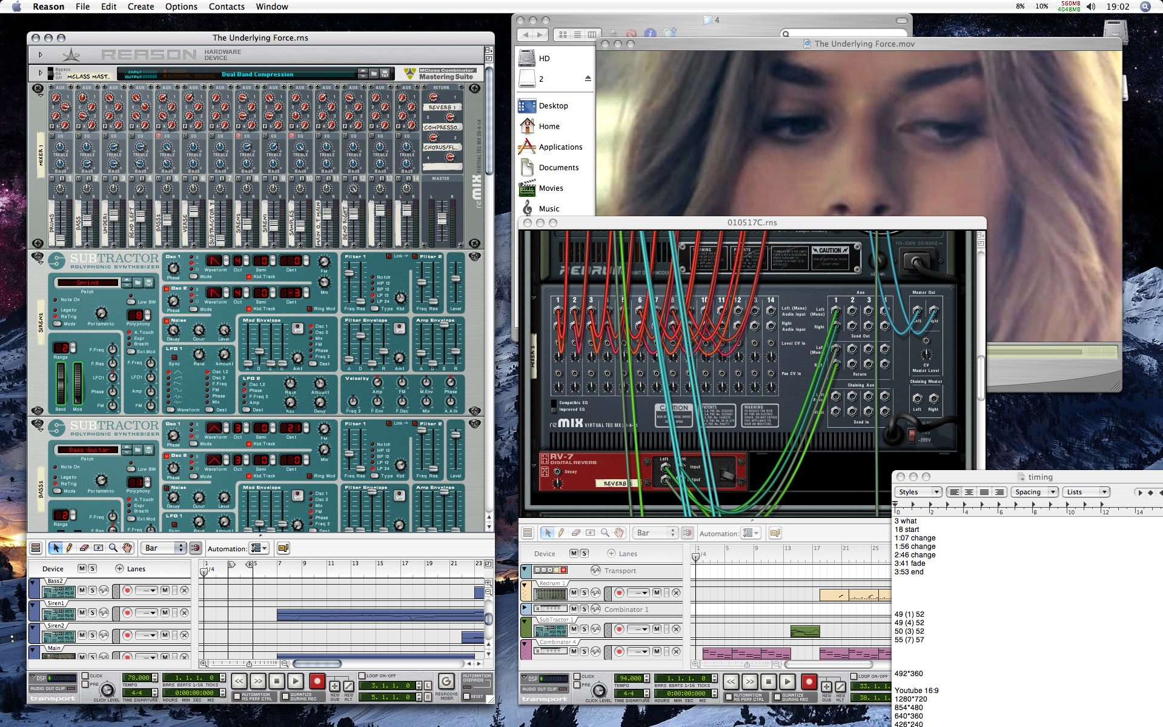Collapse the Bass2 track with its triangle
Viewport: 1163px width, 727px height.
point(33,582)
